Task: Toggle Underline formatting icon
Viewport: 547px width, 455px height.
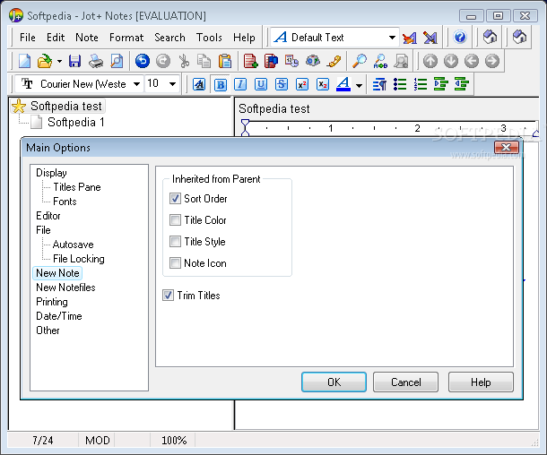Action: coord(261,84)
